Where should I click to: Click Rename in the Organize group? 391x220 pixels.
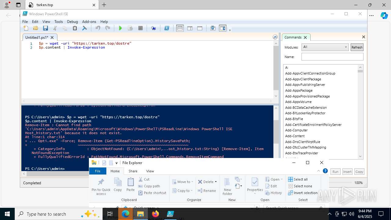tap(207, 191)
